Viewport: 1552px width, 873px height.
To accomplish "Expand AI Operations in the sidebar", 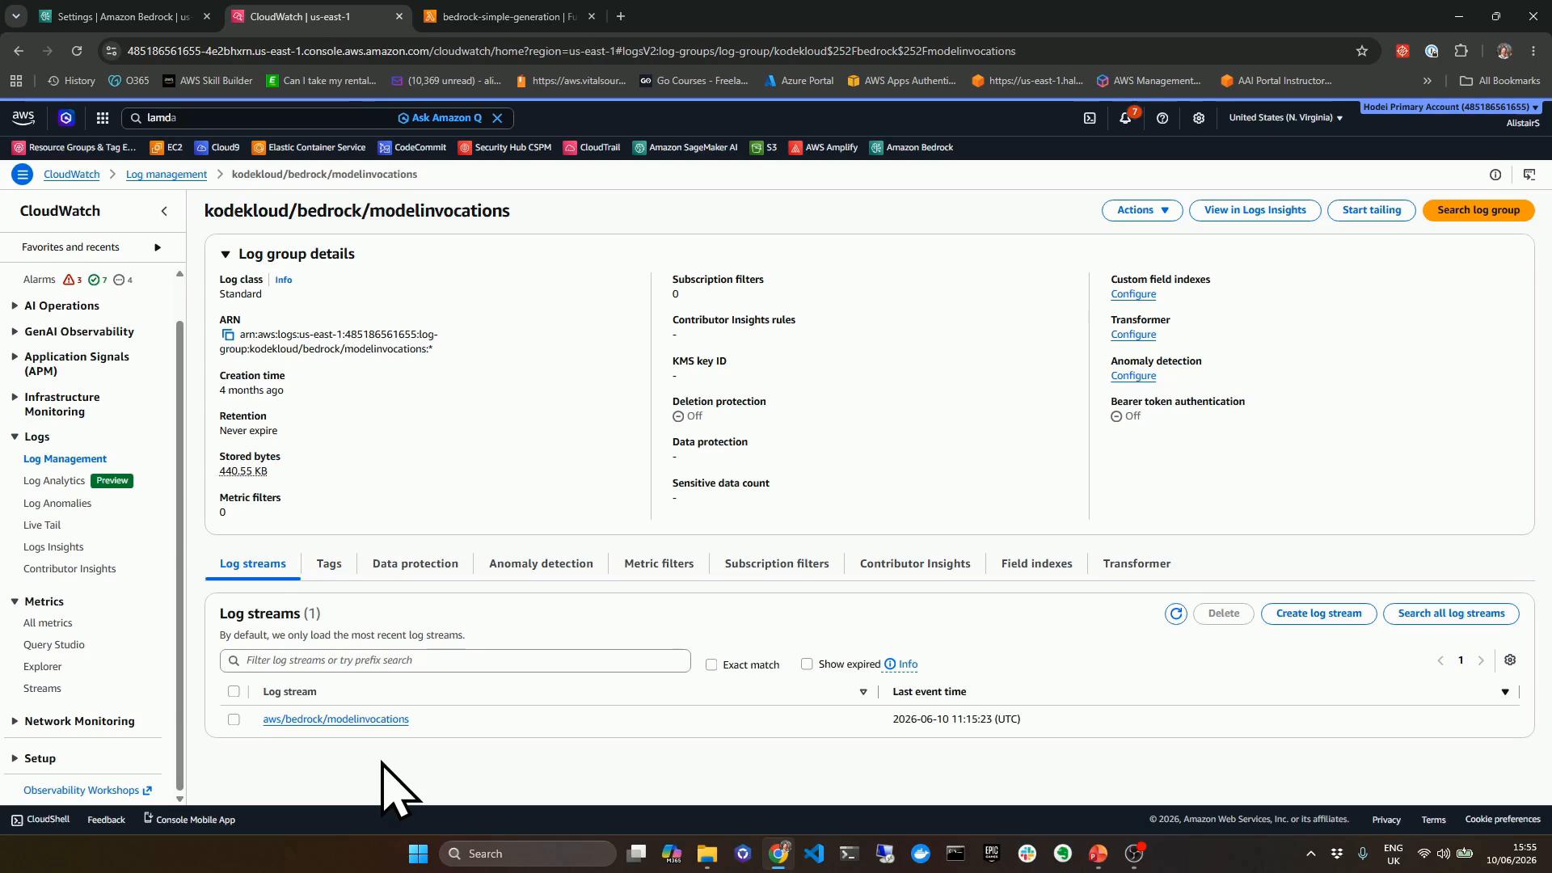I will (15, 306).
